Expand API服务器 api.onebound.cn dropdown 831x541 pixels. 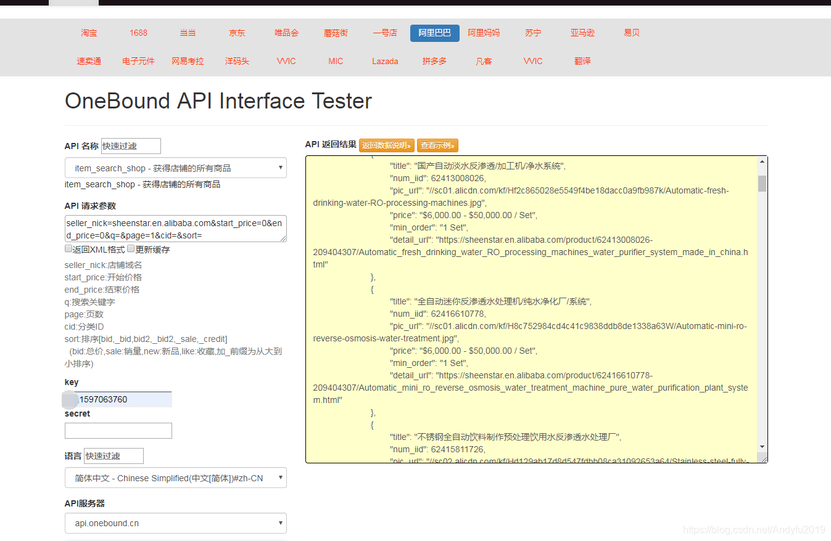(x=176, y=523)
